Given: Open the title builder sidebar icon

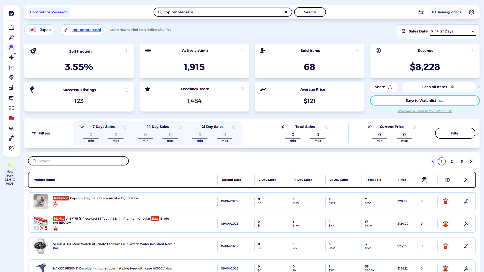Looking at the screenshot, I should coord(11,67).
